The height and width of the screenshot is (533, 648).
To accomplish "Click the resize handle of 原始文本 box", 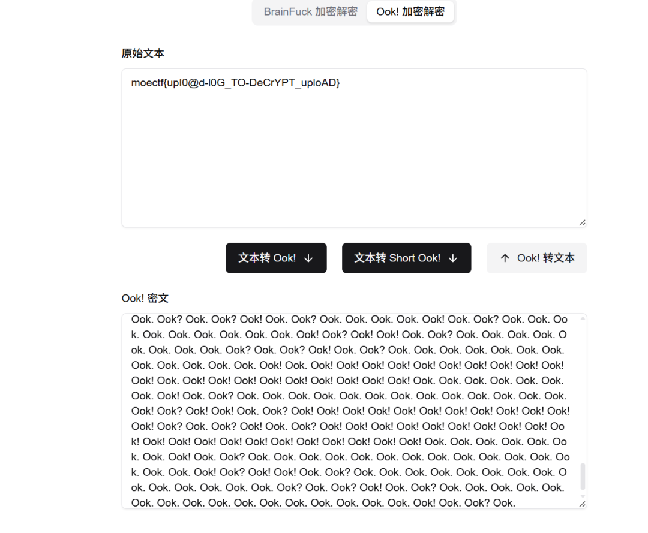I will click(x=582, y=223).
